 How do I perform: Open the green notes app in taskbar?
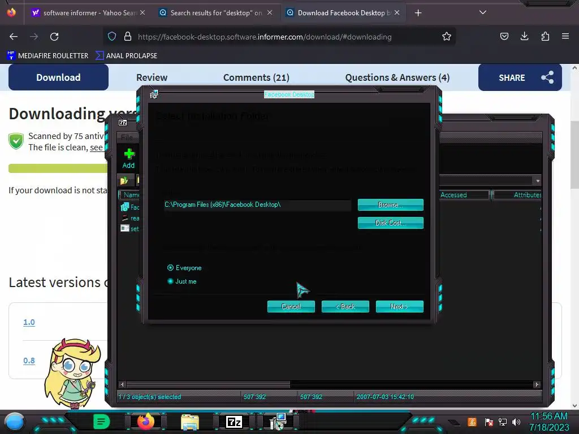point(102,422)
